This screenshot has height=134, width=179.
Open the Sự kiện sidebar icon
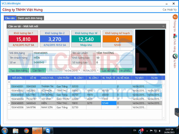pyautogui.click(x=175, y=56)
